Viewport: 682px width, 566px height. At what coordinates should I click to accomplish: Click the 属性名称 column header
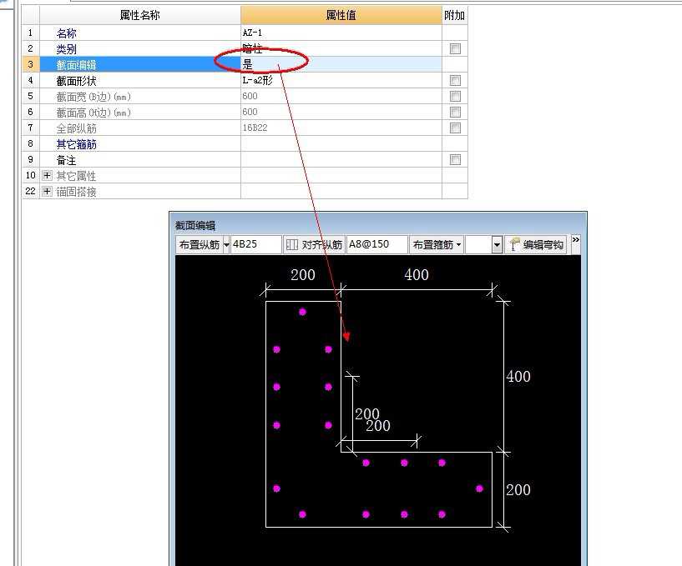pos(139,15)
